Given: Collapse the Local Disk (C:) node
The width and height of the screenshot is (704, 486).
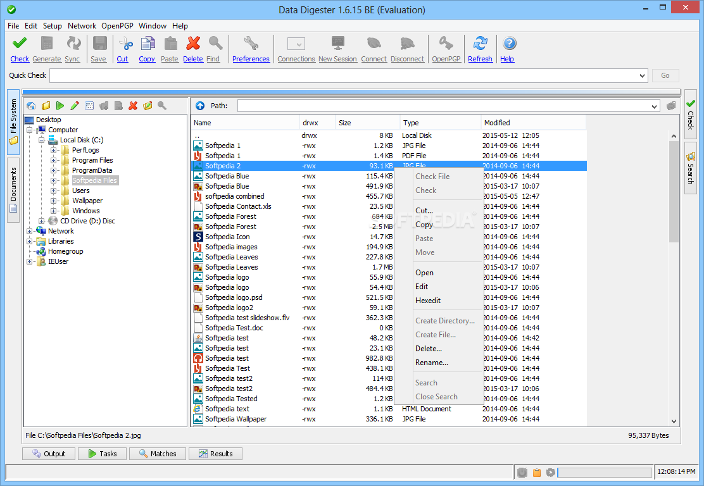Looking at the screenshot, I should pyautogui.click(x=41, y=140).
